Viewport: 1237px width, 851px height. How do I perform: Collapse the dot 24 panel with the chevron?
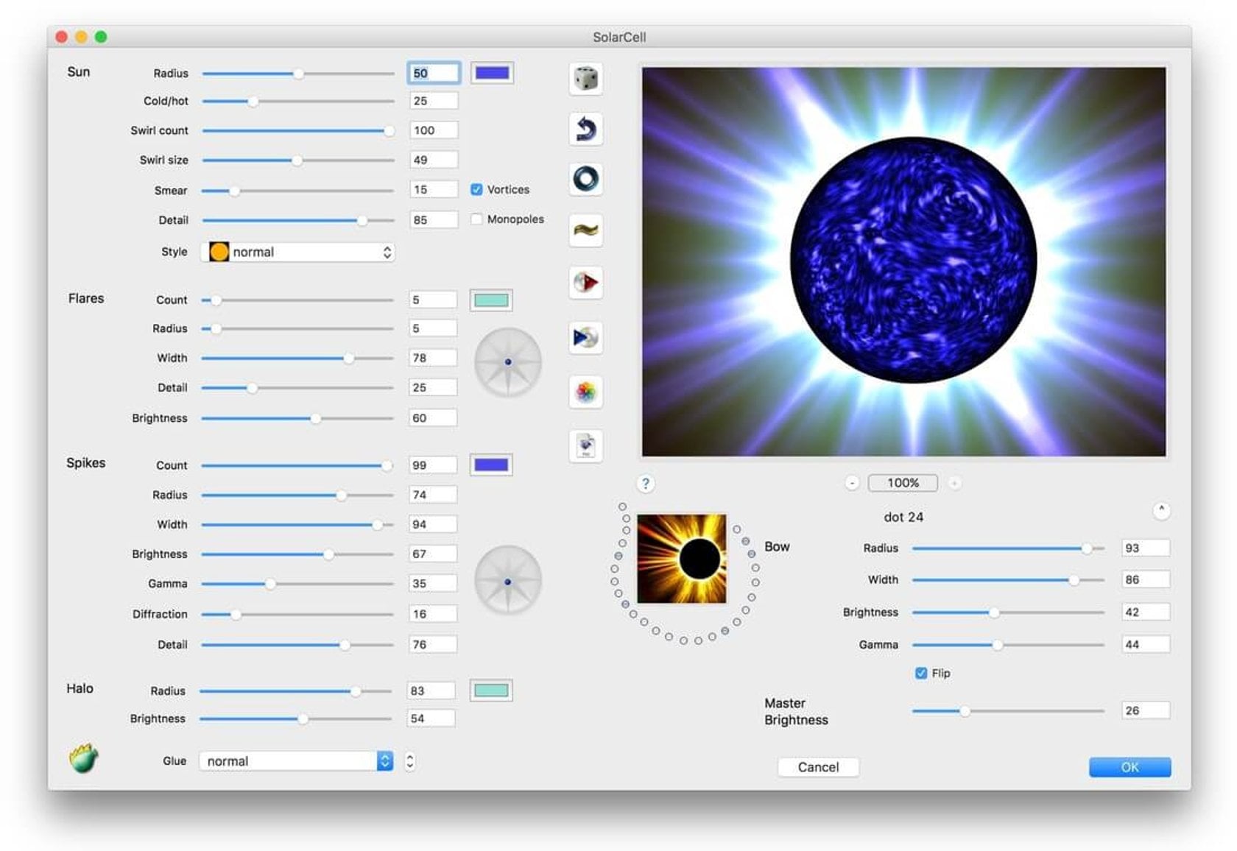click(1161, 509)
